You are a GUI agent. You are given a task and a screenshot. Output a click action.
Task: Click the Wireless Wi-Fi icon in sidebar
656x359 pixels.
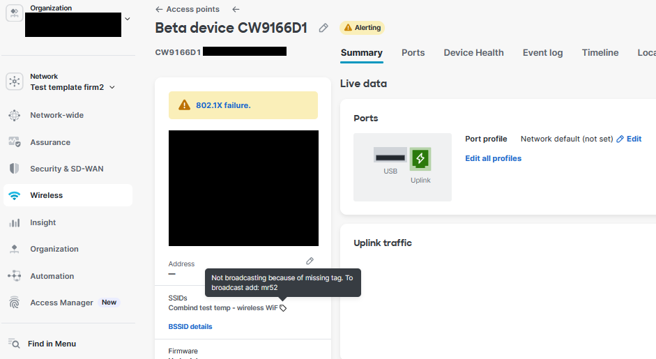click(x=15, y=196)
